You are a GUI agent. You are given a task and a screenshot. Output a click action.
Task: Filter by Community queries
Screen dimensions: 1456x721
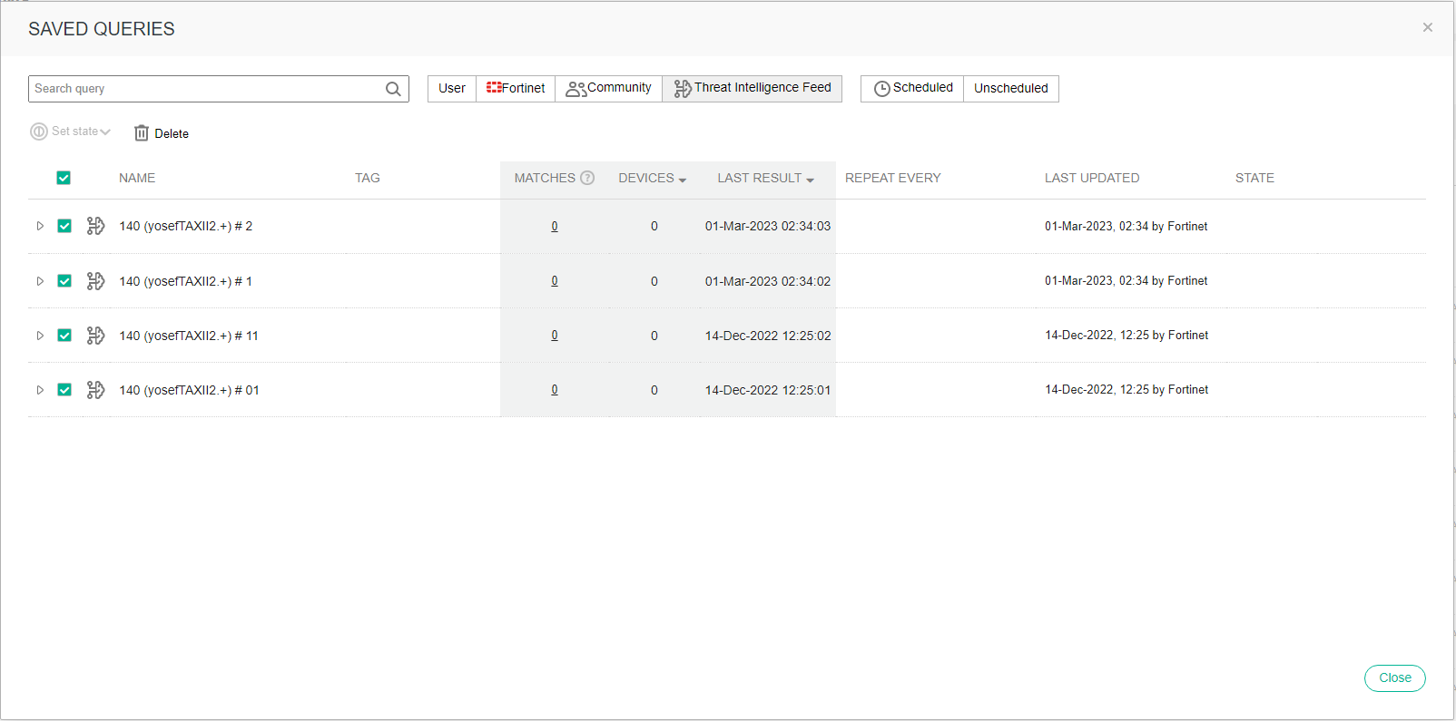point(608,88)
